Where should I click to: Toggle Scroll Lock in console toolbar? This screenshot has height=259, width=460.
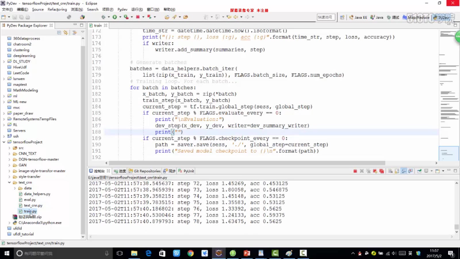[397, 171]
